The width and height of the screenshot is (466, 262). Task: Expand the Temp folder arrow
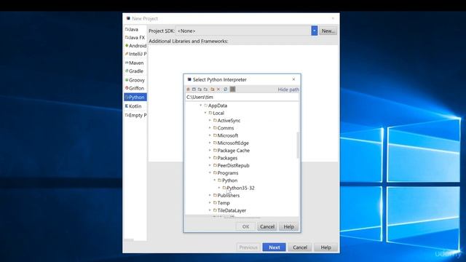[210, 203]
